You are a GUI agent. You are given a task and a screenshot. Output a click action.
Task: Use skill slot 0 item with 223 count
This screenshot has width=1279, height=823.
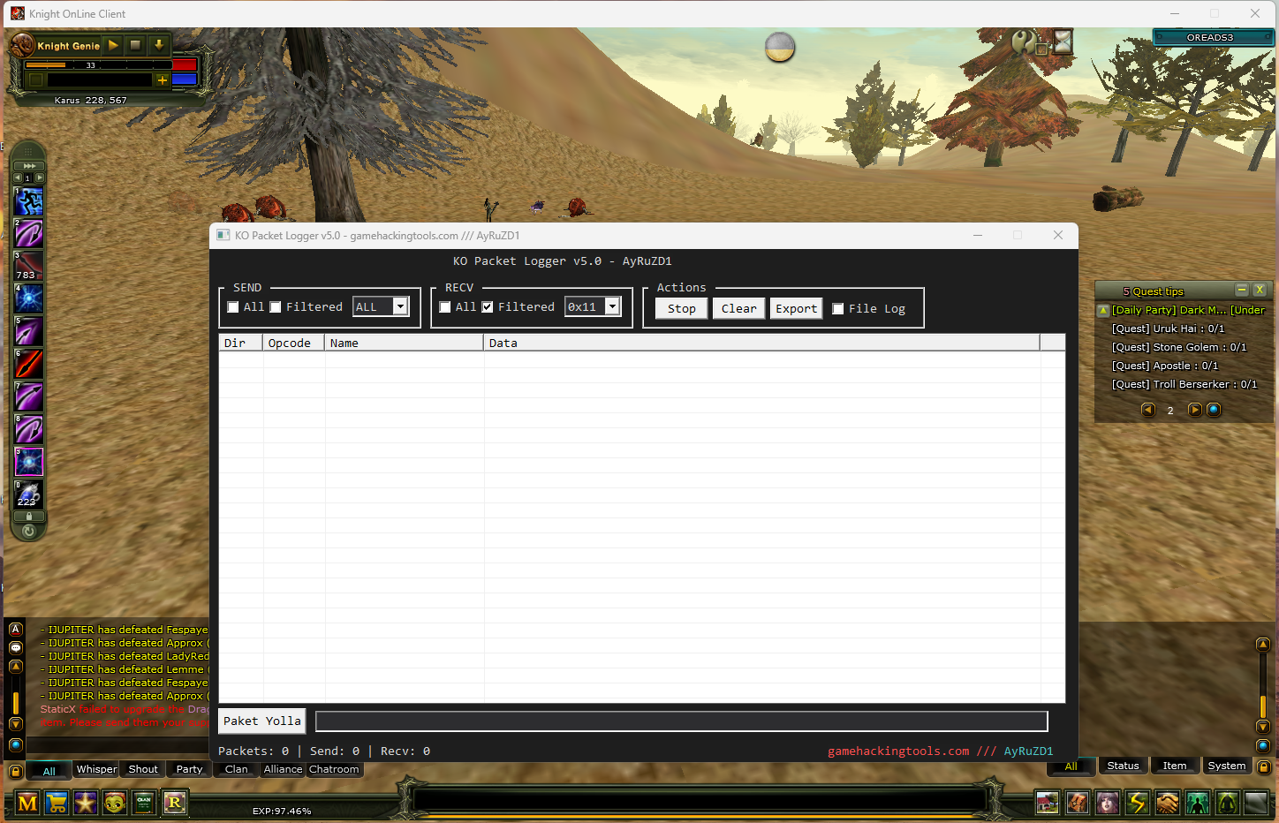29,495
